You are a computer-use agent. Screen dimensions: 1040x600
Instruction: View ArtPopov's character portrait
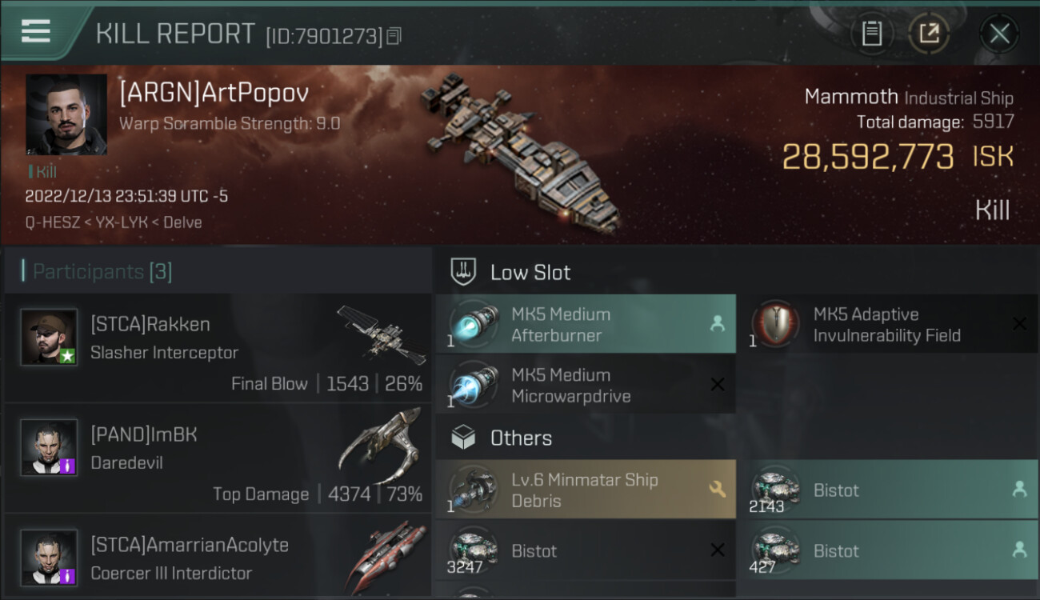(66, 114)
